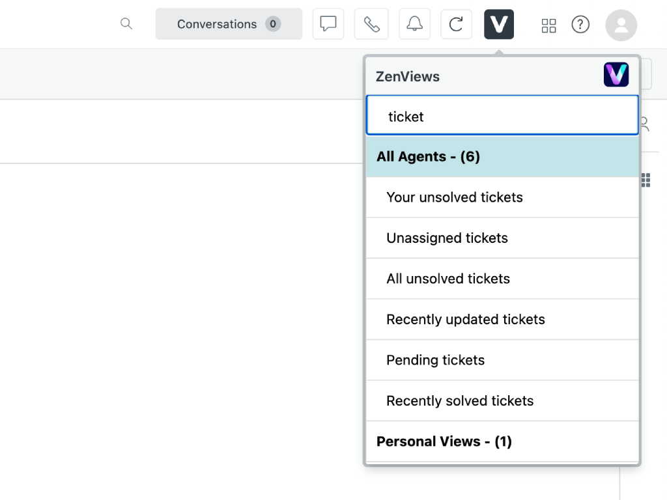This screenshot has width=667, height=500.
Task: Open Your unsolved tickets view
Action: click(x=502, y=197)
